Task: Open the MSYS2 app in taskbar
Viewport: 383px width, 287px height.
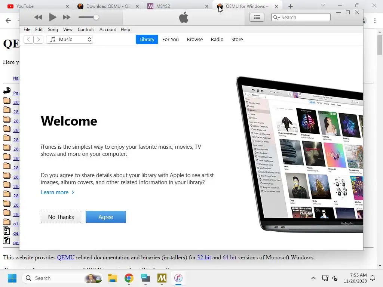Action: [162, 278]
